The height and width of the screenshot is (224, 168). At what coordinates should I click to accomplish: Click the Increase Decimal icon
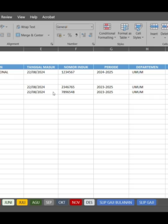(83, 35)
